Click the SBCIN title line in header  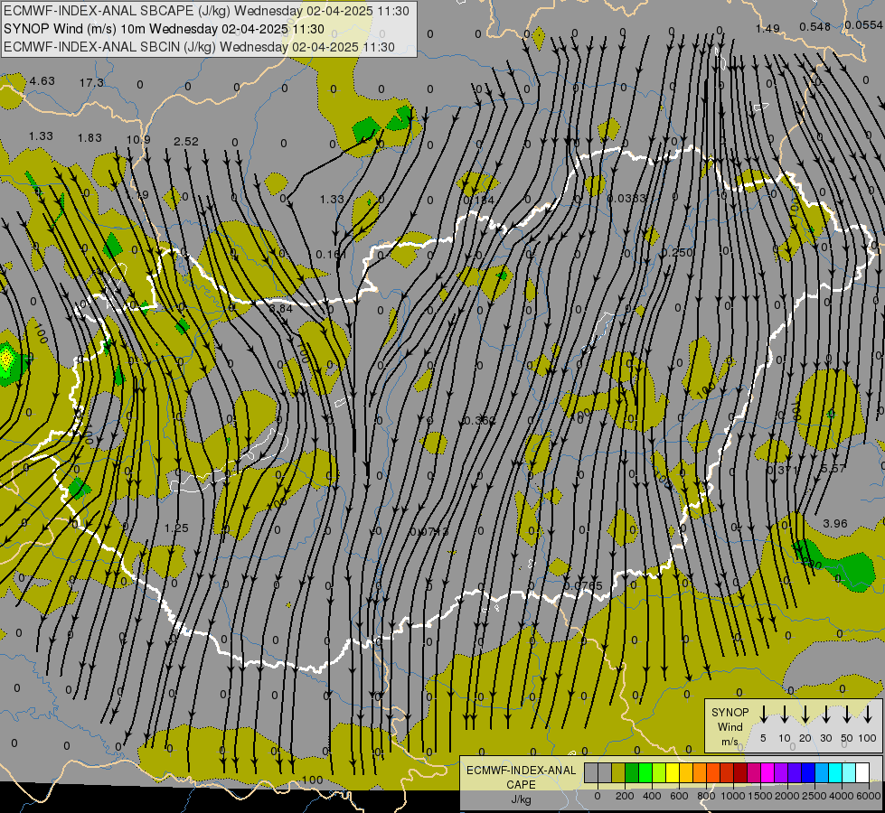[199, 47]
